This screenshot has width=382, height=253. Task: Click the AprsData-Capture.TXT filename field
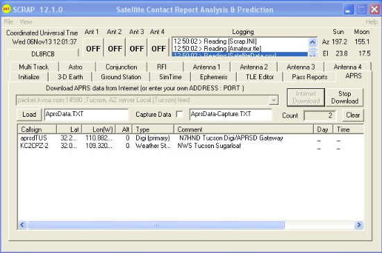pos(231,114)
